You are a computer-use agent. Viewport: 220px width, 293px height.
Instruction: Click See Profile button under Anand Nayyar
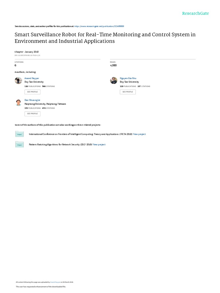(x=32, y=92)
